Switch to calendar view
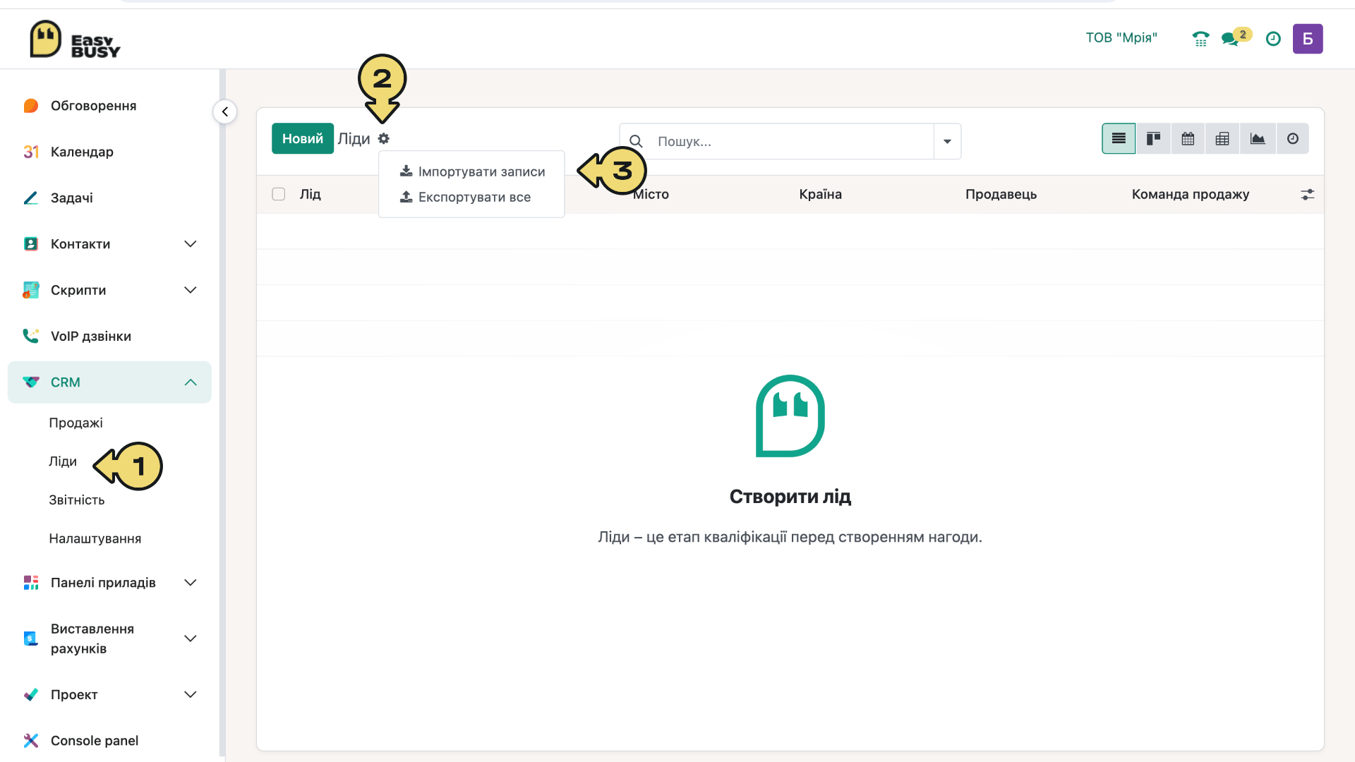Screen dimensions: 1355x762 [x=1188, y=139]
